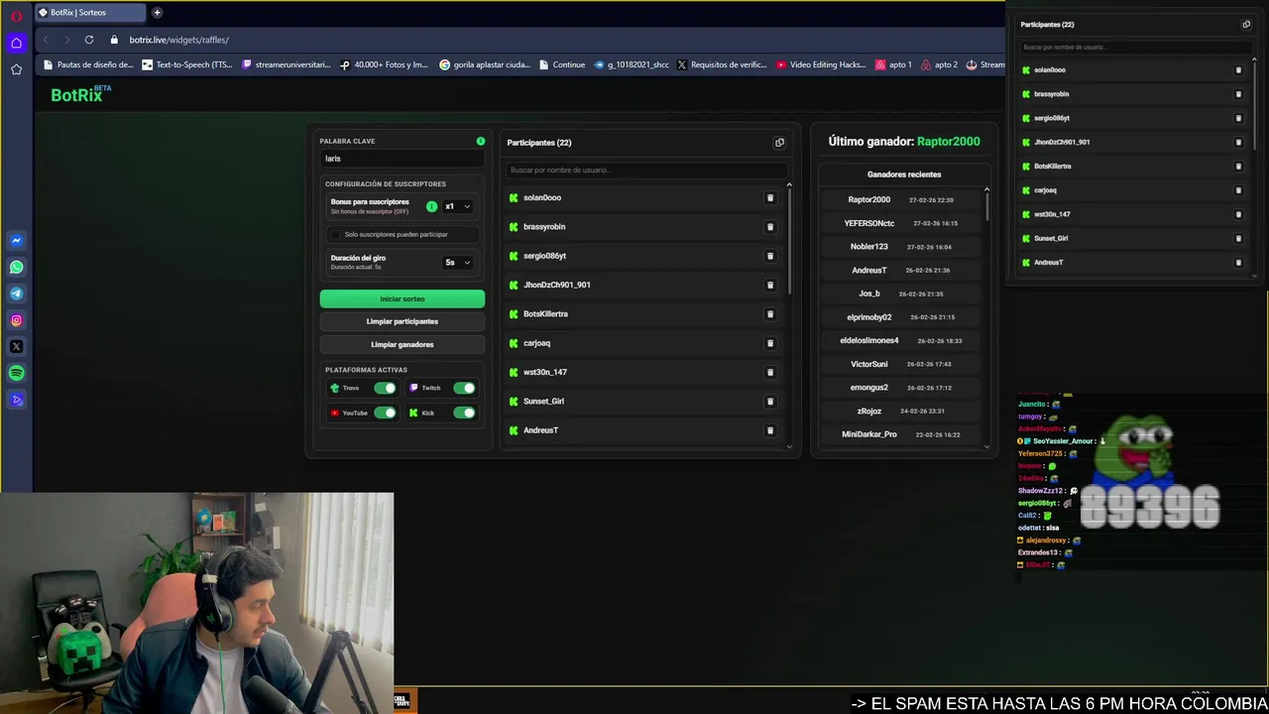1269x714 pixels.
Task: Open streameruniversitari bookmark
Action: [x=287, y=65]
